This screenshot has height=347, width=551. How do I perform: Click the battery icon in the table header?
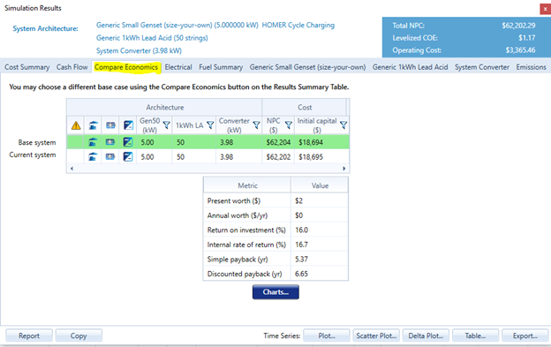[x=110, y=125]
